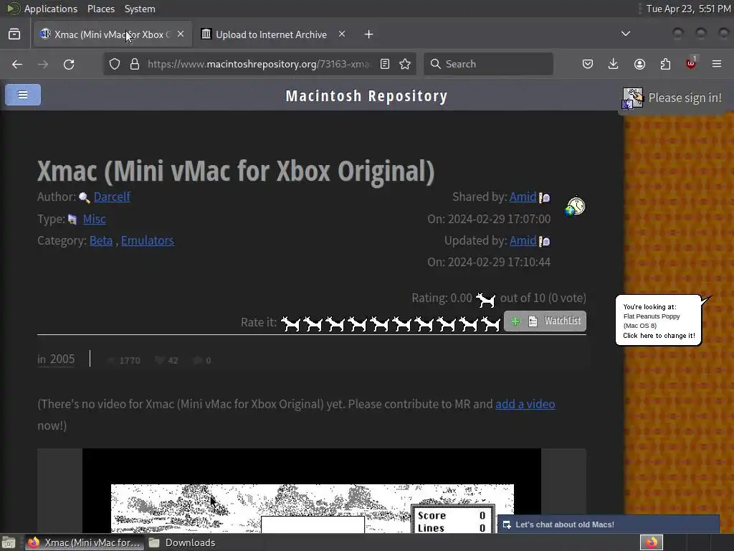This screenshot has width=734, height=551.
Task: Open uBlock Origin extension icon
Action: coord(691,63)
